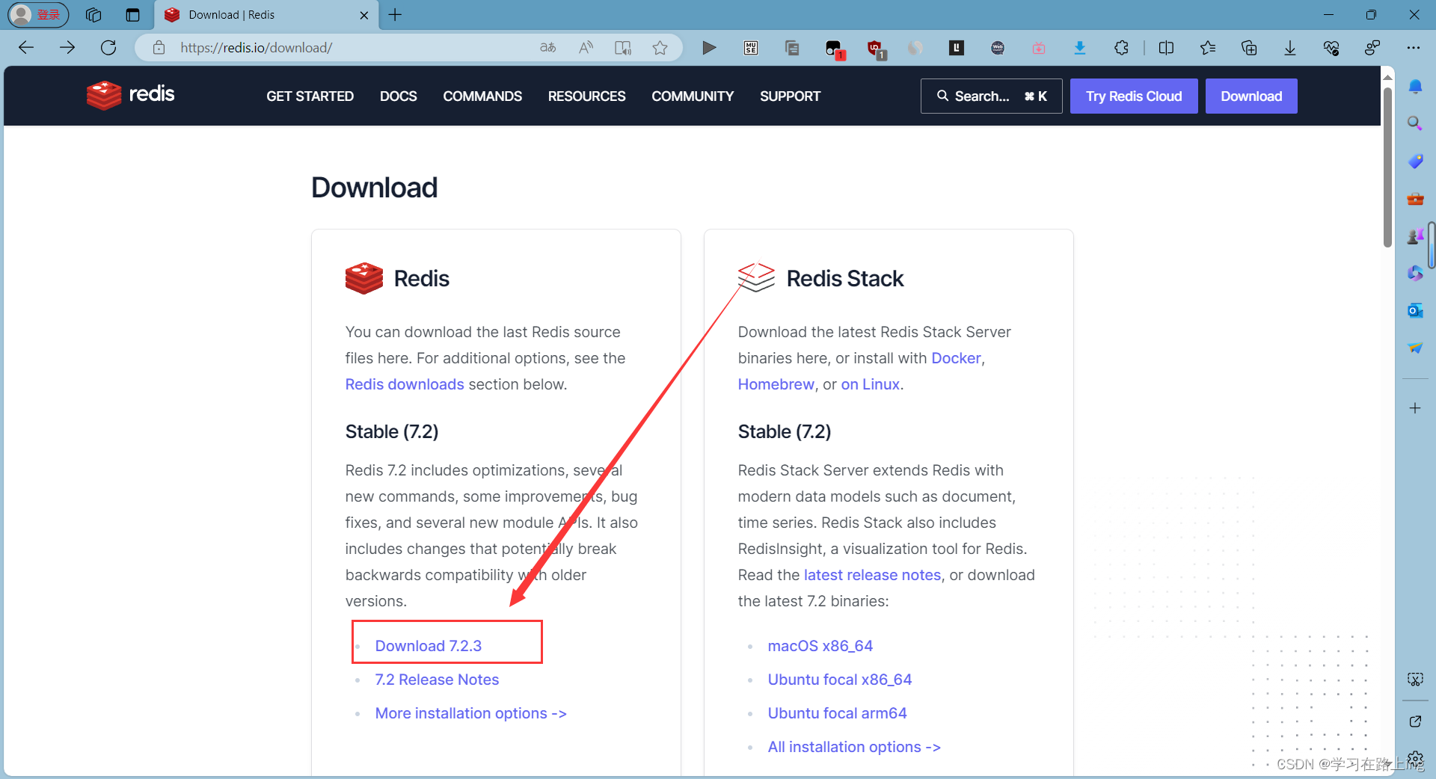Open latest release notes link

[x=872, y=575]
